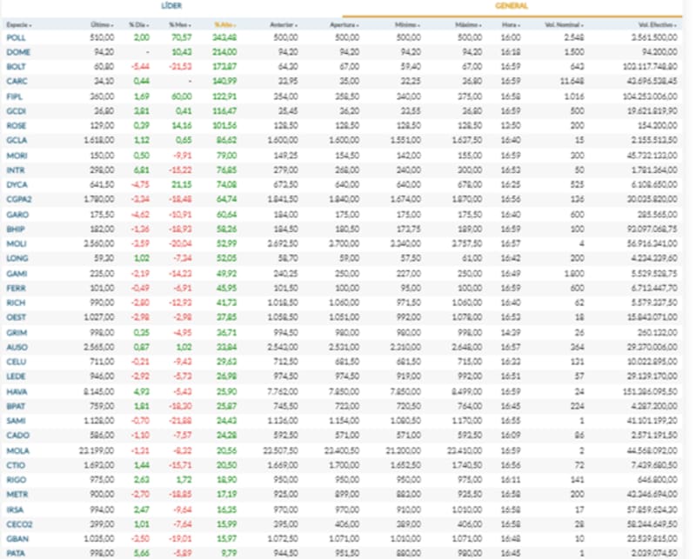Sort by % Mes column header
The height and width of the screenshot is (559, 696).
(x=179, y=24)
